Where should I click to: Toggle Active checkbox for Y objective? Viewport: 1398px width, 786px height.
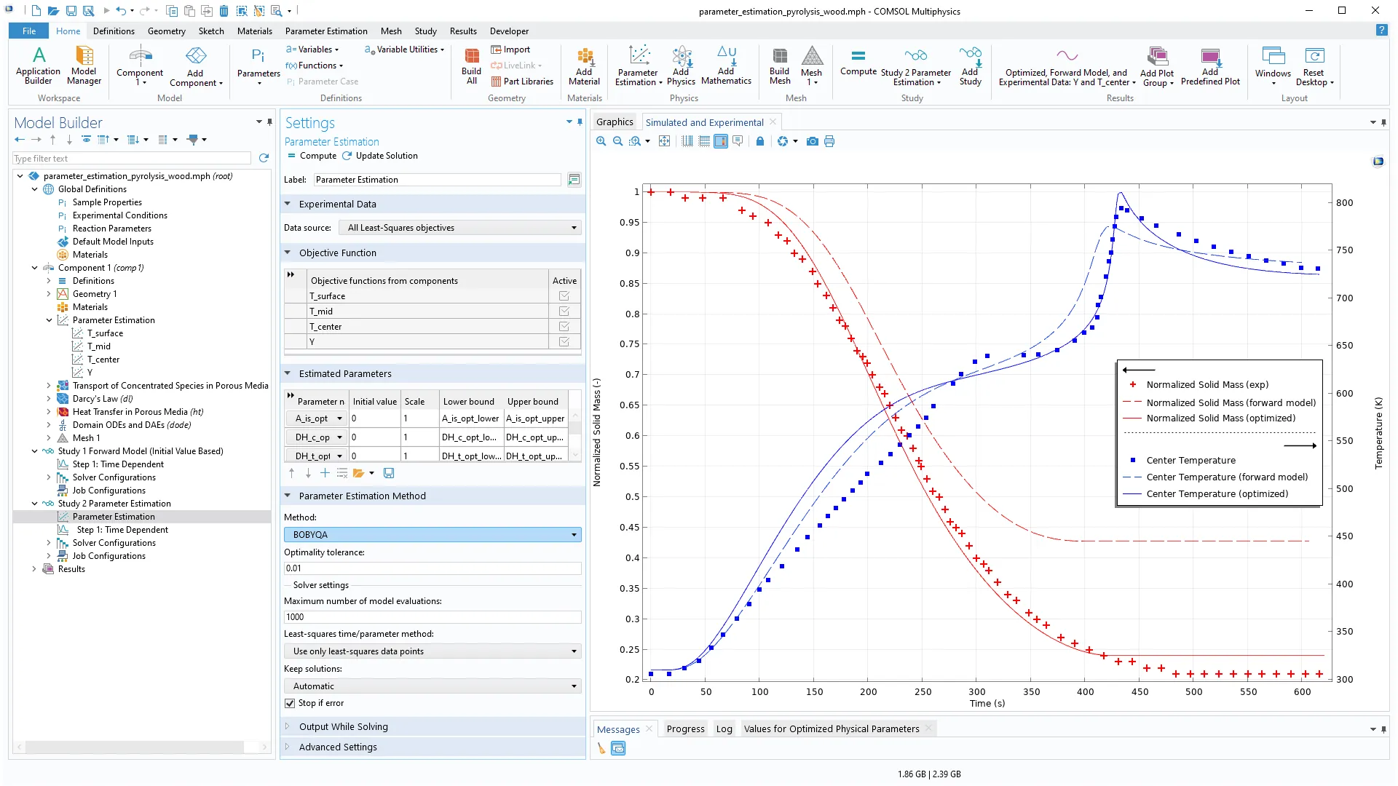pos(564,342)
